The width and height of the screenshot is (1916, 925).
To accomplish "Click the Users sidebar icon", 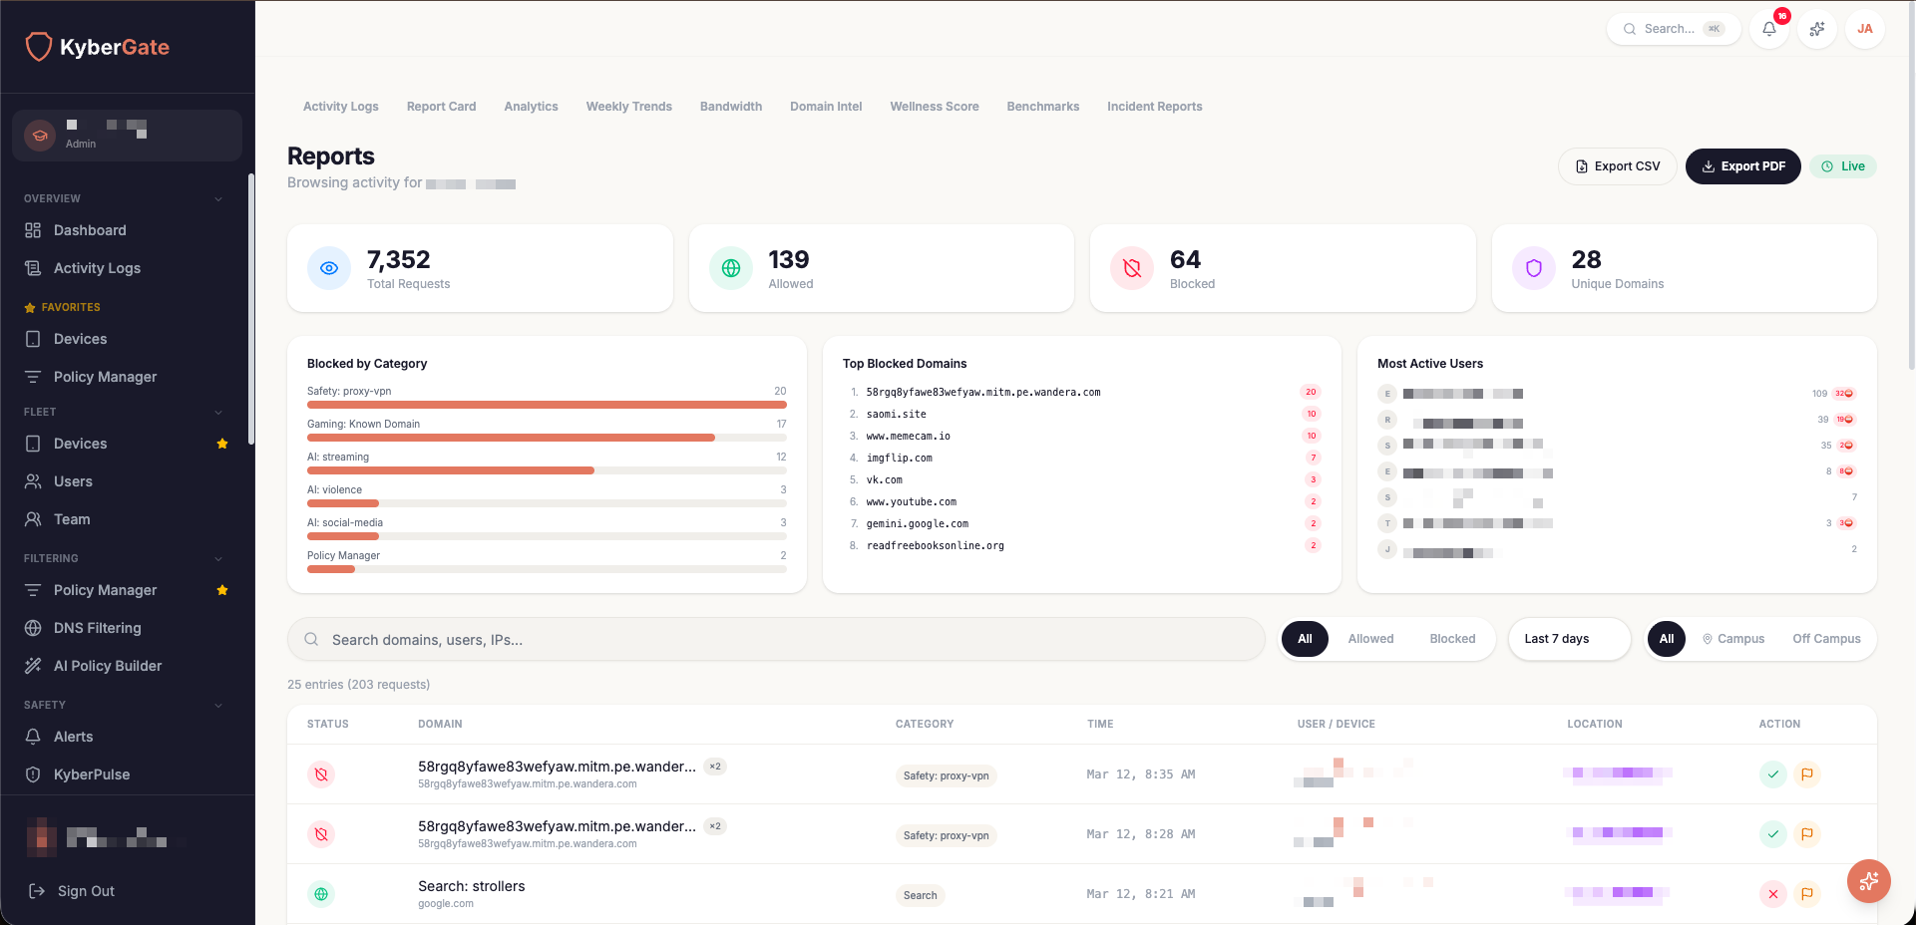I will (33, 481).
